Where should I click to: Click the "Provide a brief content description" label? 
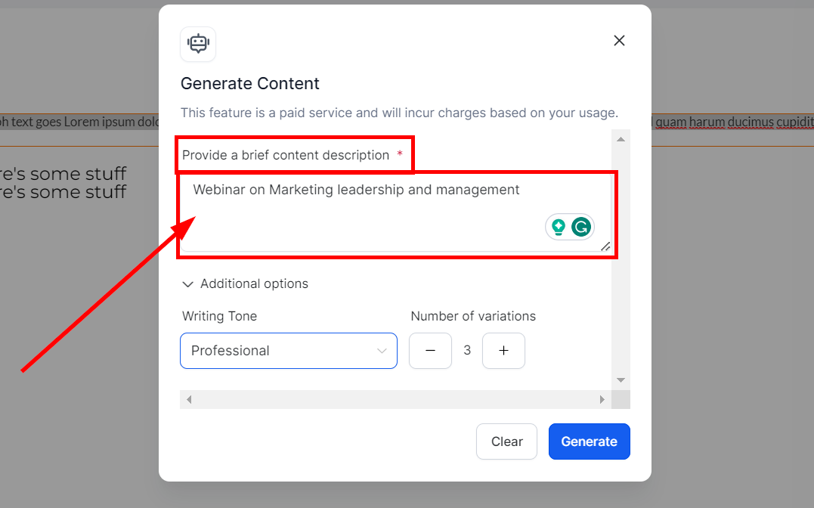click(286, 155)
